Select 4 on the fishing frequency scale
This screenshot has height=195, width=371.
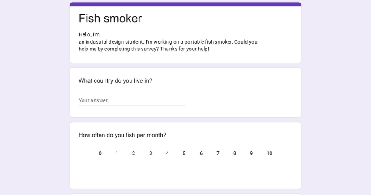pos(167,154)
